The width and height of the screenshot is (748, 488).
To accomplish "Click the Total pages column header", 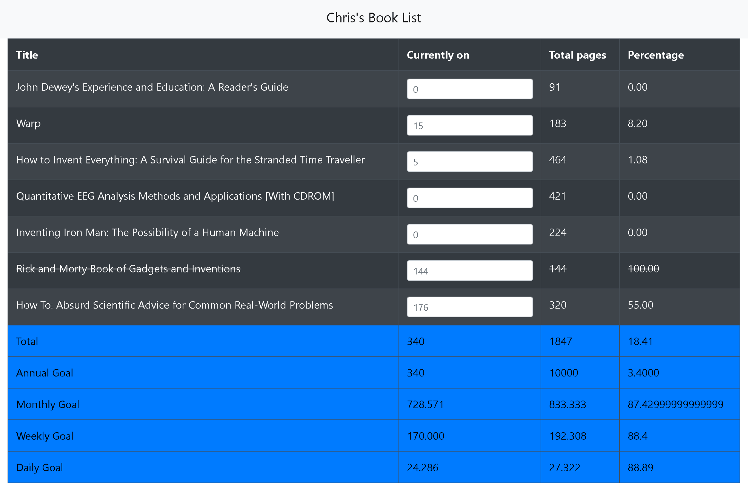I will [x=577, y=55].
